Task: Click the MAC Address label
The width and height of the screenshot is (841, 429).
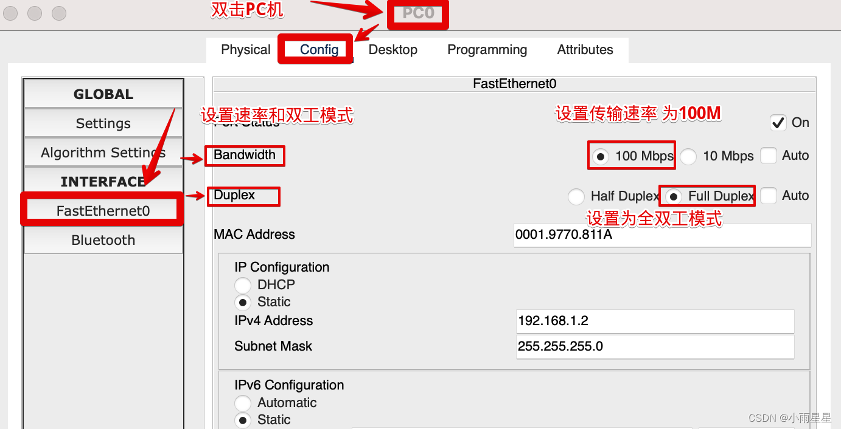Action: coord(254,235)
